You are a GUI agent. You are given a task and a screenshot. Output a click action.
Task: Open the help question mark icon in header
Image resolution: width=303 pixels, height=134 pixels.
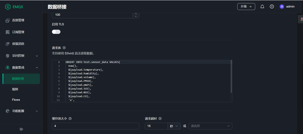[x=272, y=7]
